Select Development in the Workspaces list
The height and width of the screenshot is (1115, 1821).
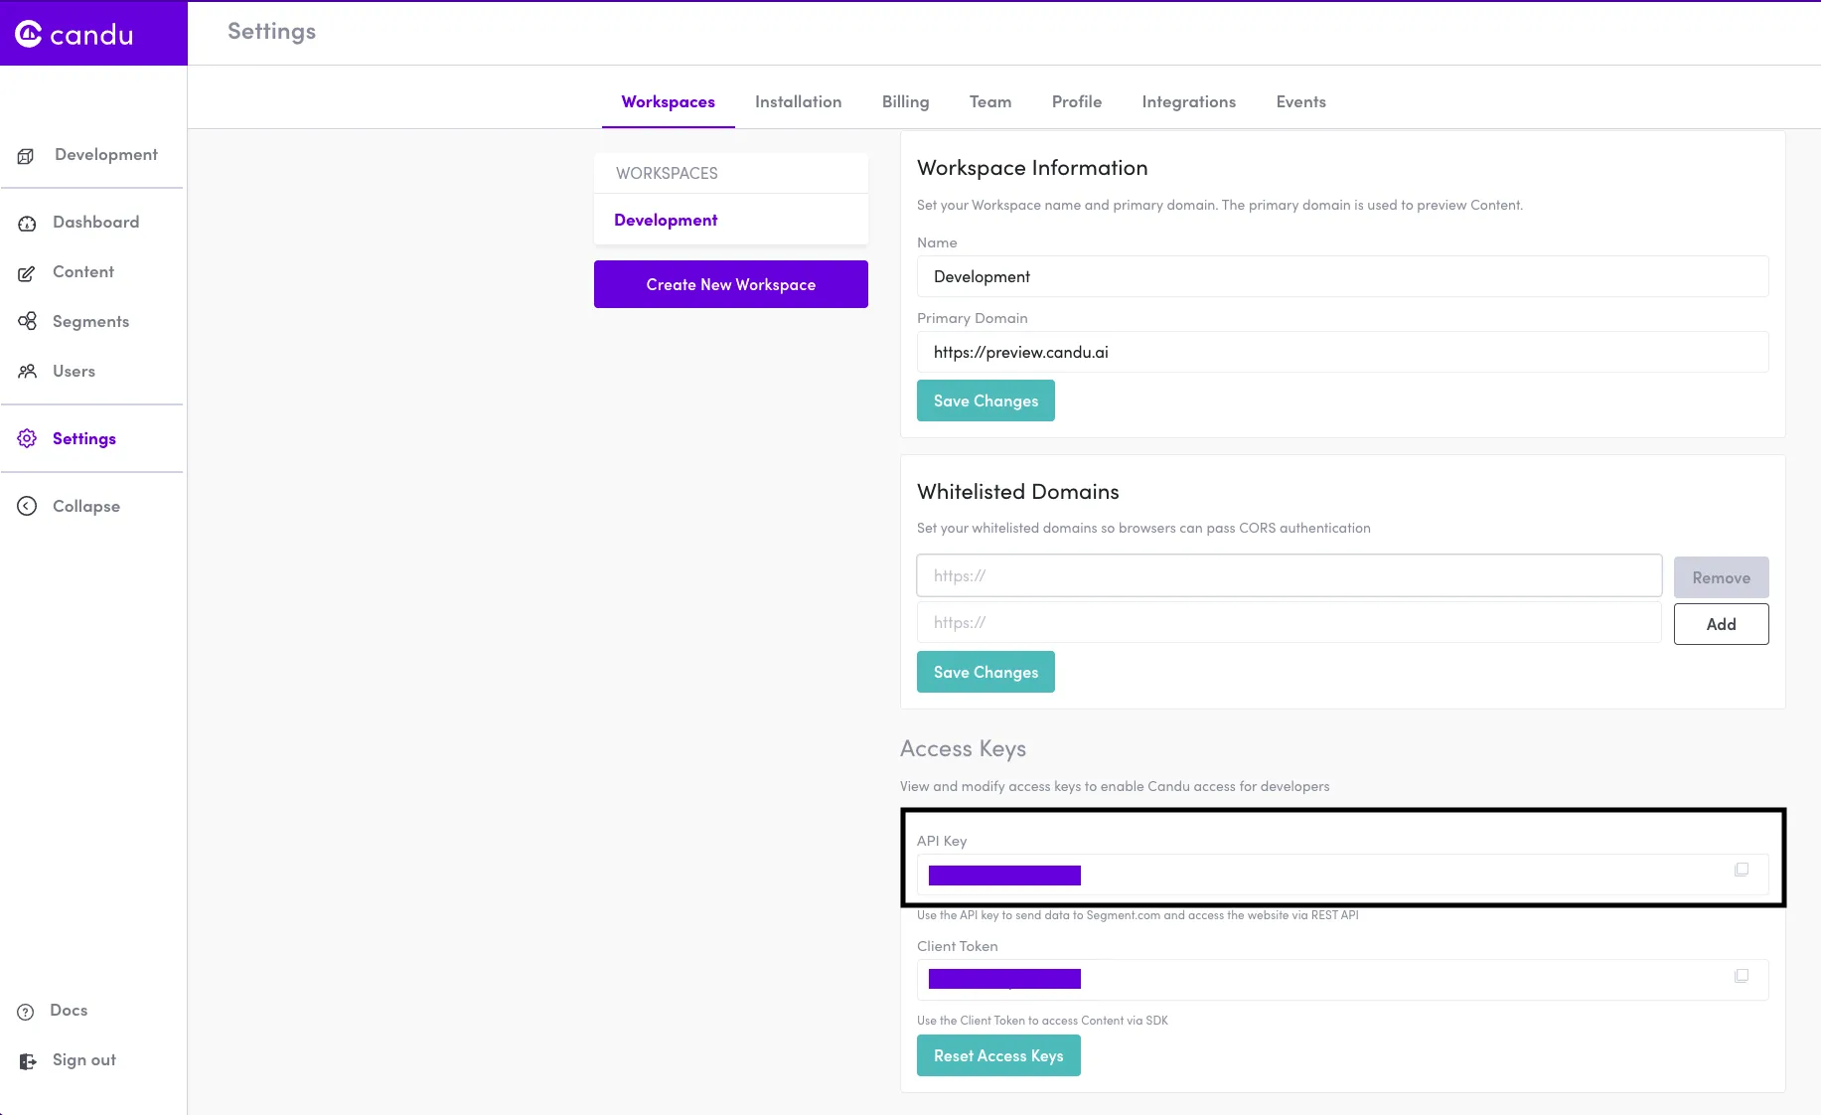coord(731,220)
